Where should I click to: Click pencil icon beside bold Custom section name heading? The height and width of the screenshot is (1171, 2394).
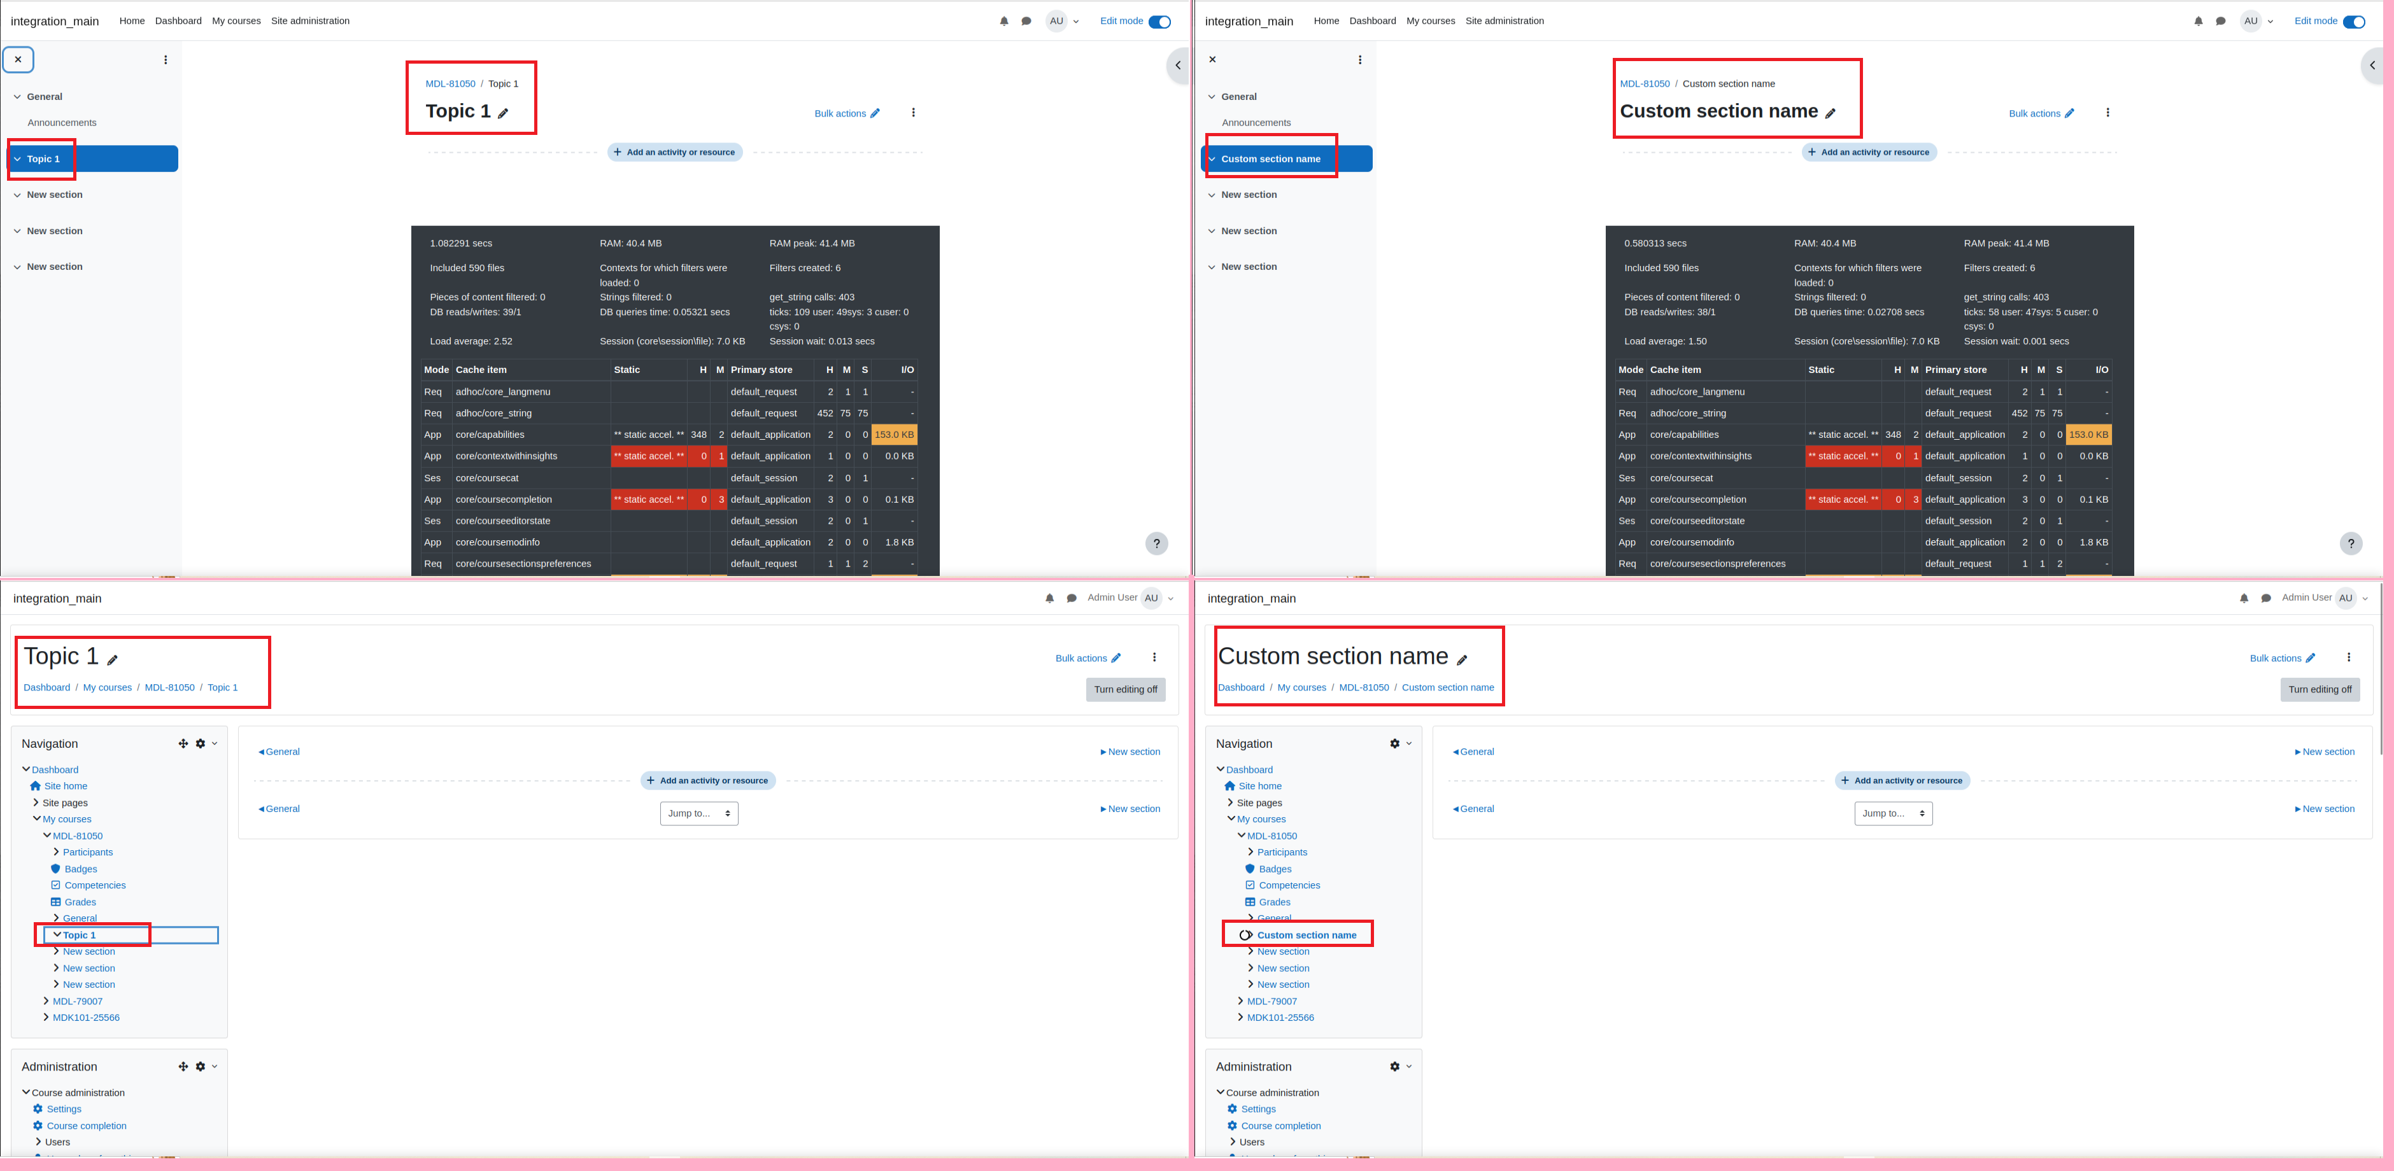(x=1830, y=113)
